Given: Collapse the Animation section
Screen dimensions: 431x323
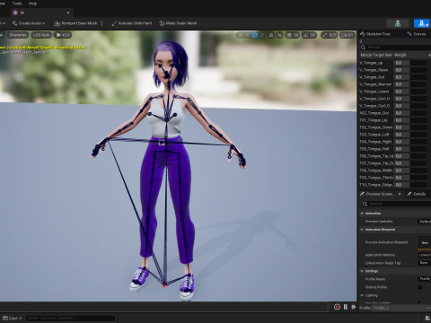Looking at the screenshot, I should [362, 214].
